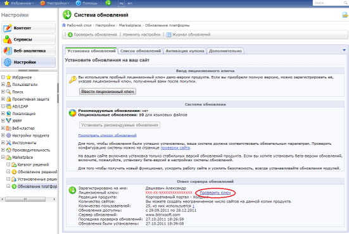Expand the Избранное tree node
The width and height of the screenshot is (349, 234).
[x=3, y=77]
